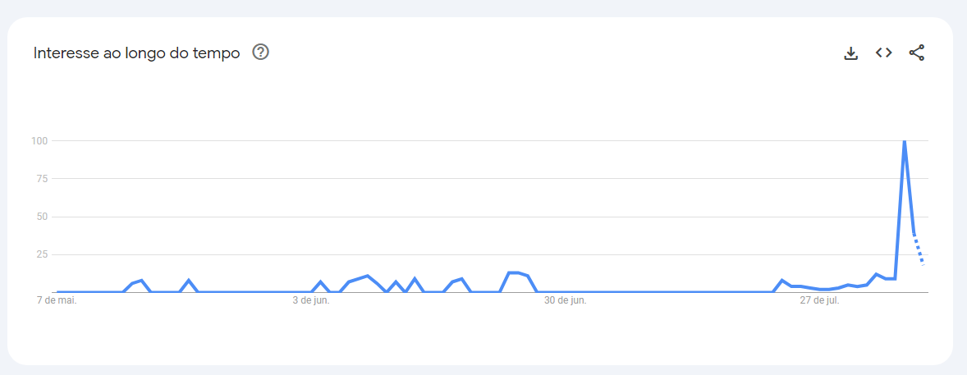The height and width of the screenshot is (375, 967).
Task: Select the "27 de jul." date label
Action: pyautogui.click(x=820, y=300)
